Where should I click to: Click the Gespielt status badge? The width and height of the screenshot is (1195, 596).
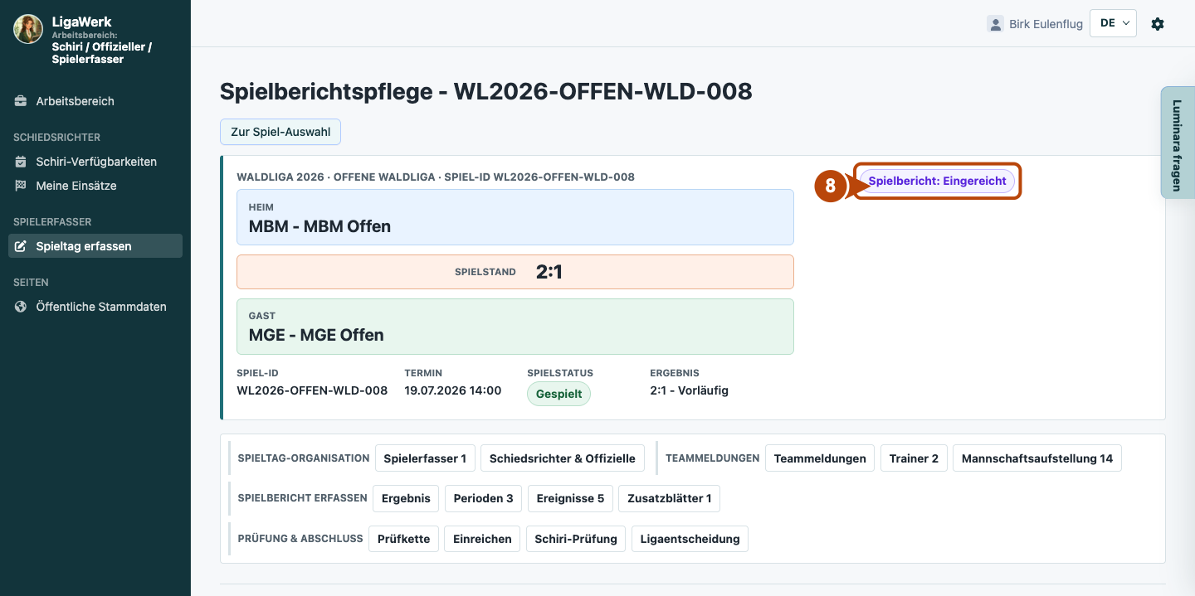point(558,394)
